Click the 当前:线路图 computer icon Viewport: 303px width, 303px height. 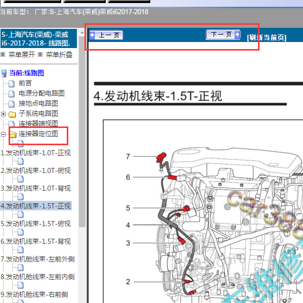point(4,73)
